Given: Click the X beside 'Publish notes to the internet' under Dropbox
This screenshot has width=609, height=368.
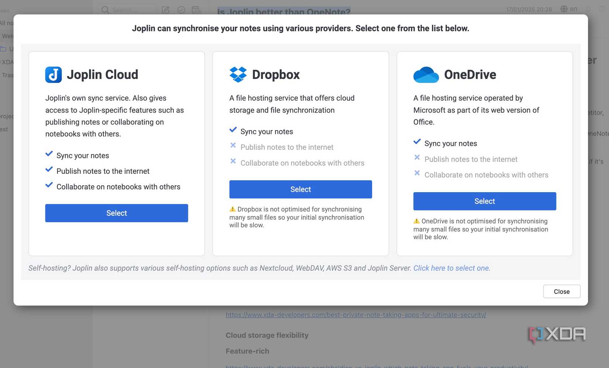Looking at the screenshot, I should (x=233, y=145).
